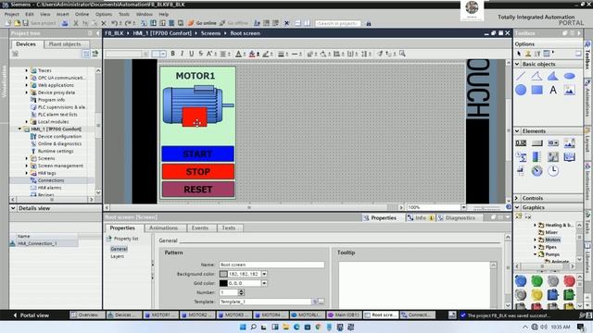593x333 pixels.
Task: Collapse the HMI_1 [TP700 Comfort] tree node
Action: (19, 129)
